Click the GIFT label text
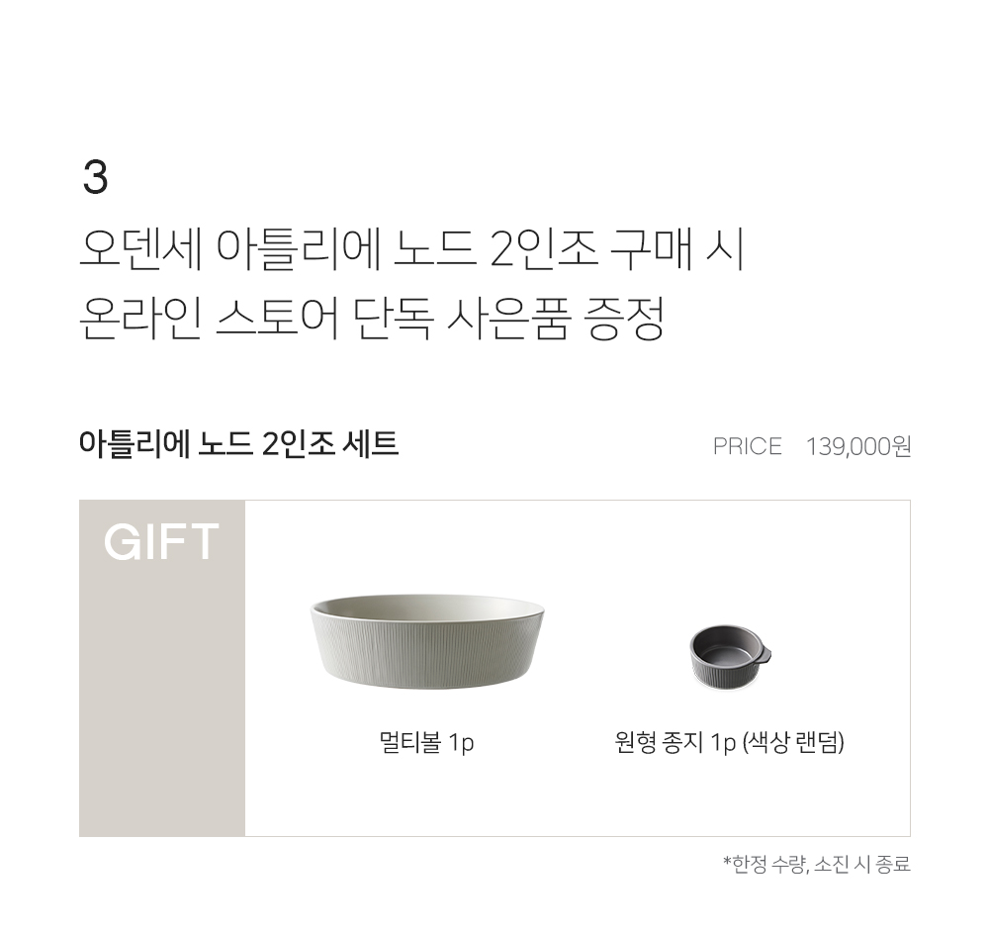989x932 pixels. pyautogui.click(x=161, y=541)
